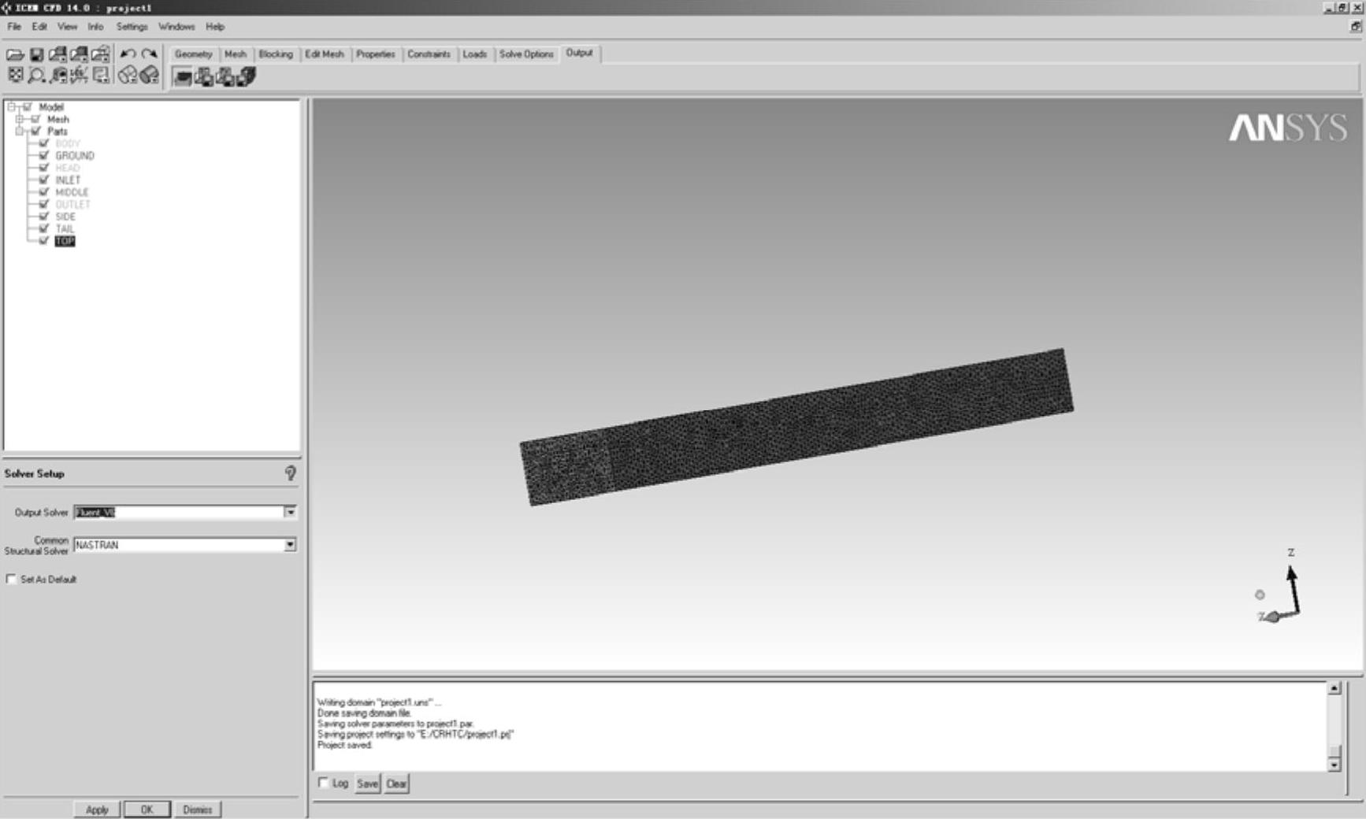Click the Dismiss button
This screenshot has width=1366, height=819.
pyautogui.click(x=197, y=810)
